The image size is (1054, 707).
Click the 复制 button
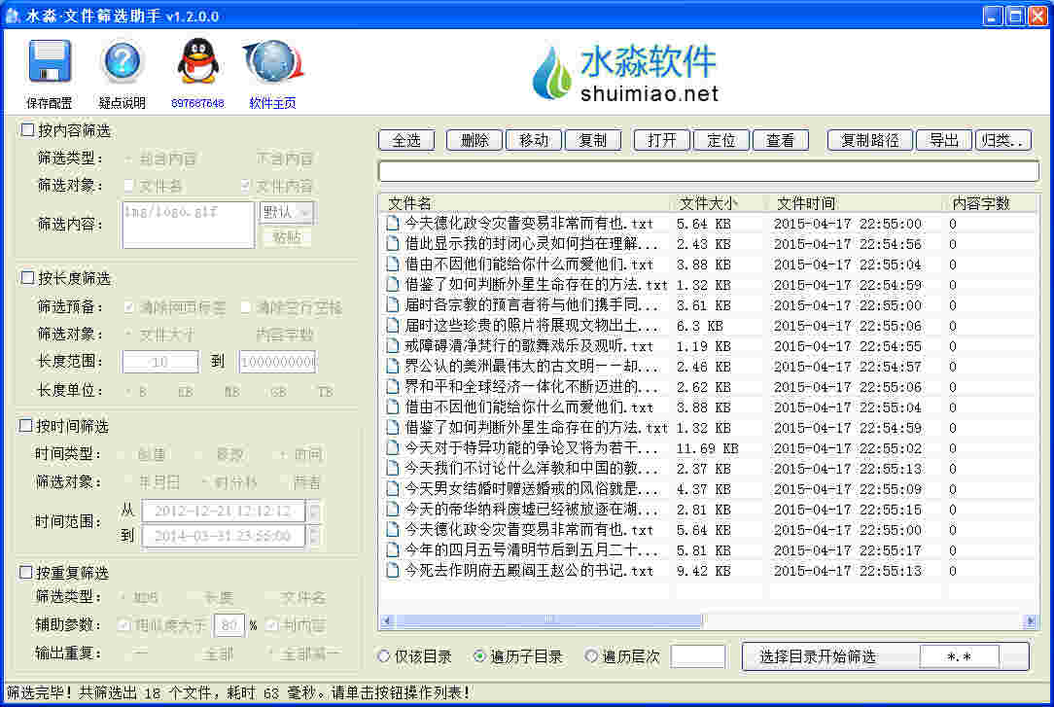593,140
